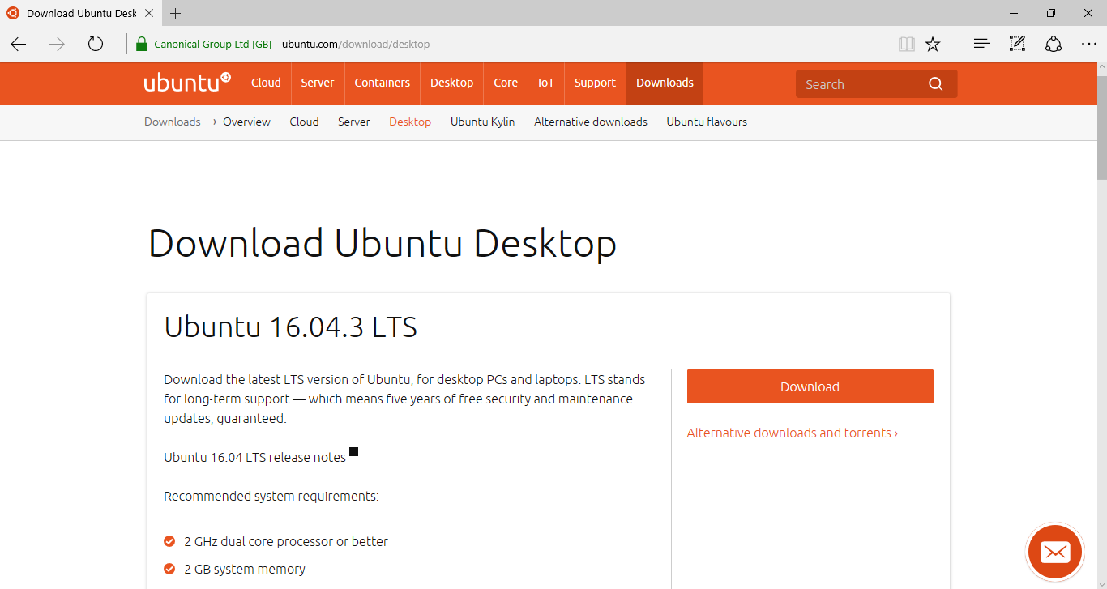Viewport: 1107px width, 589px height.
Task: Select the Downloads navbar item
Action: tap(665, 83)
